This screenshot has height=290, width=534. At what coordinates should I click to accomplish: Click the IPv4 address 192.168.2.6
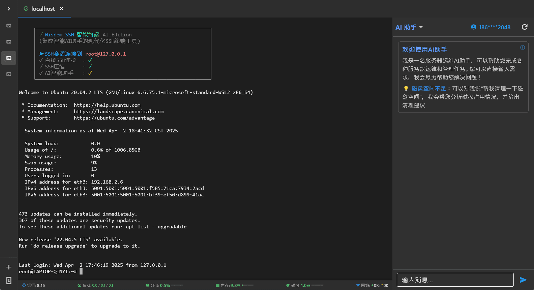(x=107, y=182)
